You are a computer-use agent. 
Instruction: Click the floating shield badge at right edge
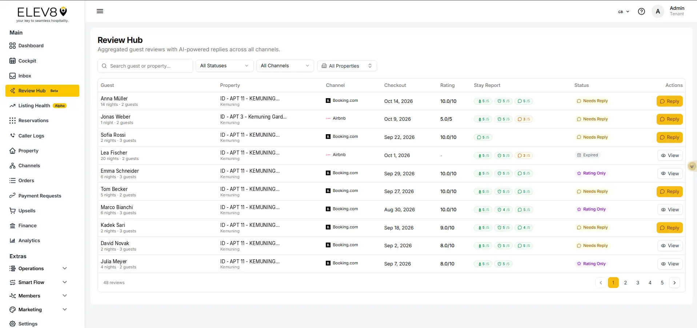pos(692,167)
